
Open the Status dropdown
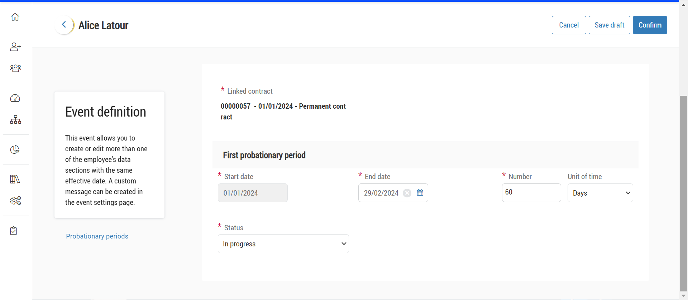(283, 244)
